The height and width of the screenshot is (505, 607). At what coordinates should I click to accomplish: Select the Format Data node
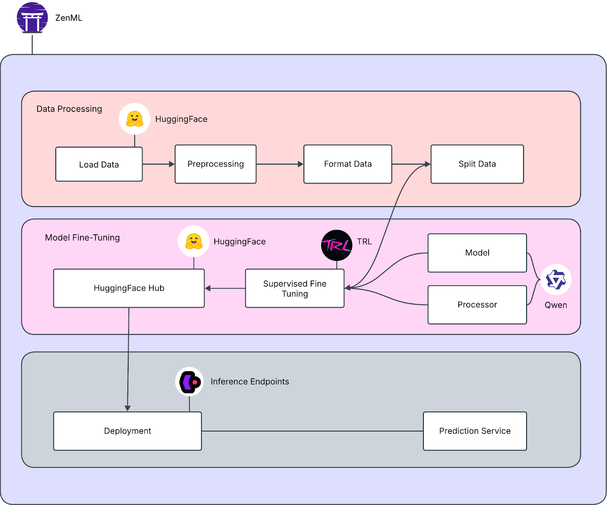[x=348, y=164]
